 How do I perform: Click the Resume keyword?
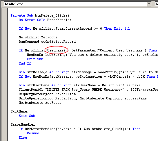pos(33,133)
